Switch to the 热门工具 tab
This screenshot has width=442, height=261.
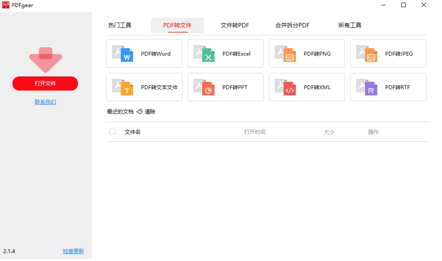(x=120, y=25)
